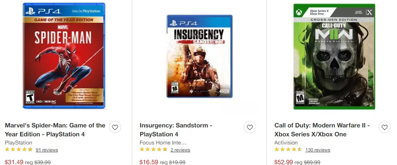The width and height of the screenshot is (397, 165).
Task: View 130 reviews for Call of Duty
Action: pyautogui.click(x=318, y=150)
